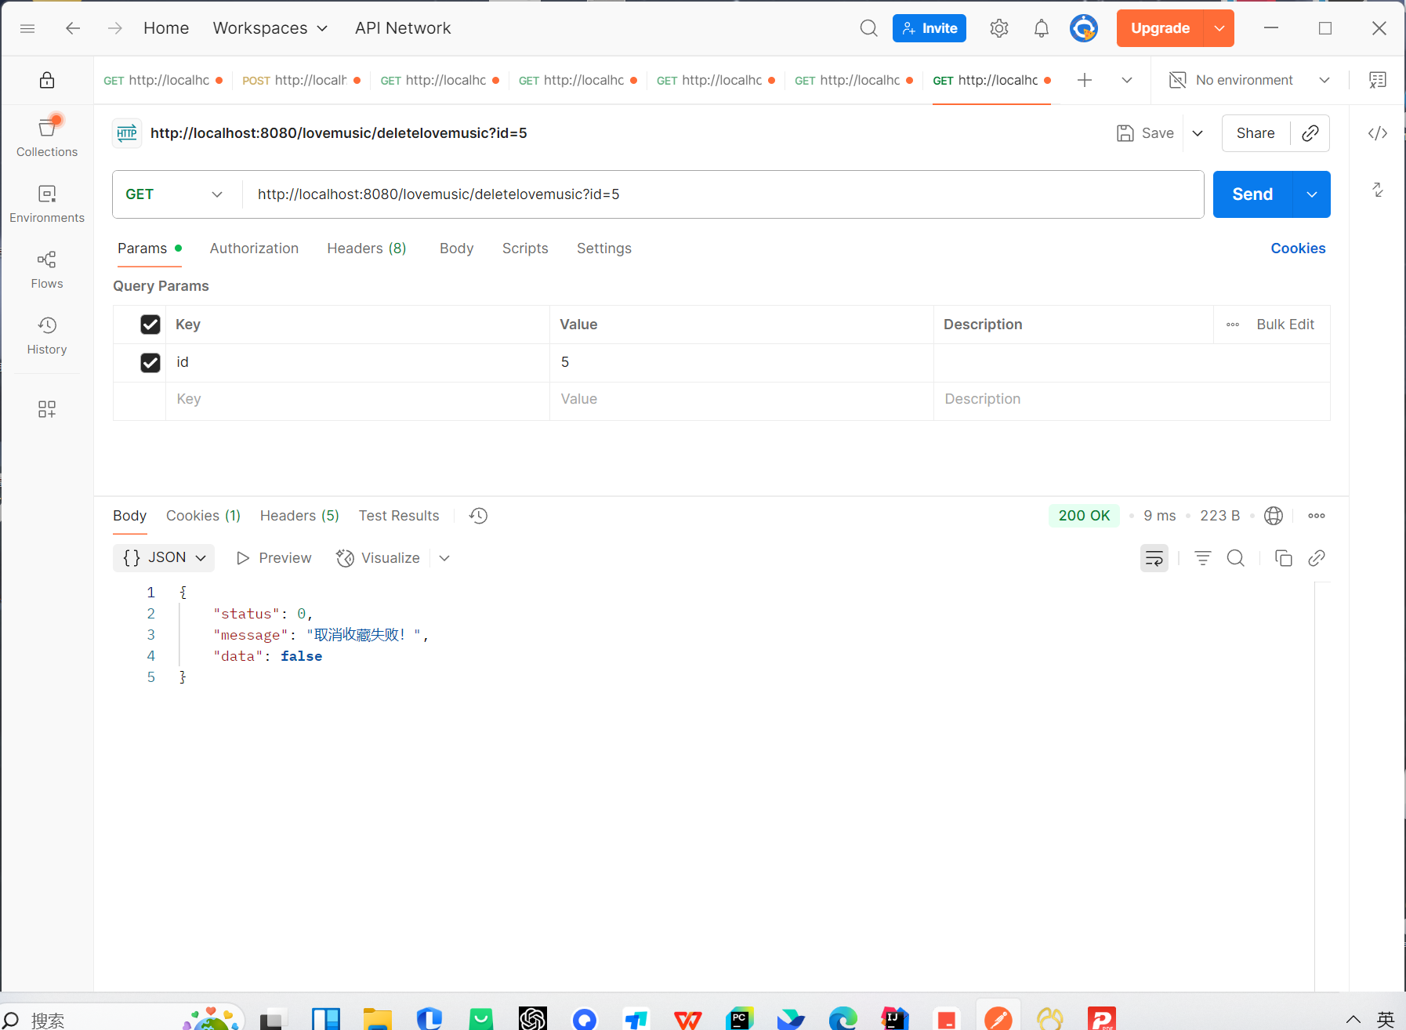The height and width of the screenshot is (1030, 1406).
Task: Expand the tabs overflow chevron
Action: tap(1127, 80)
